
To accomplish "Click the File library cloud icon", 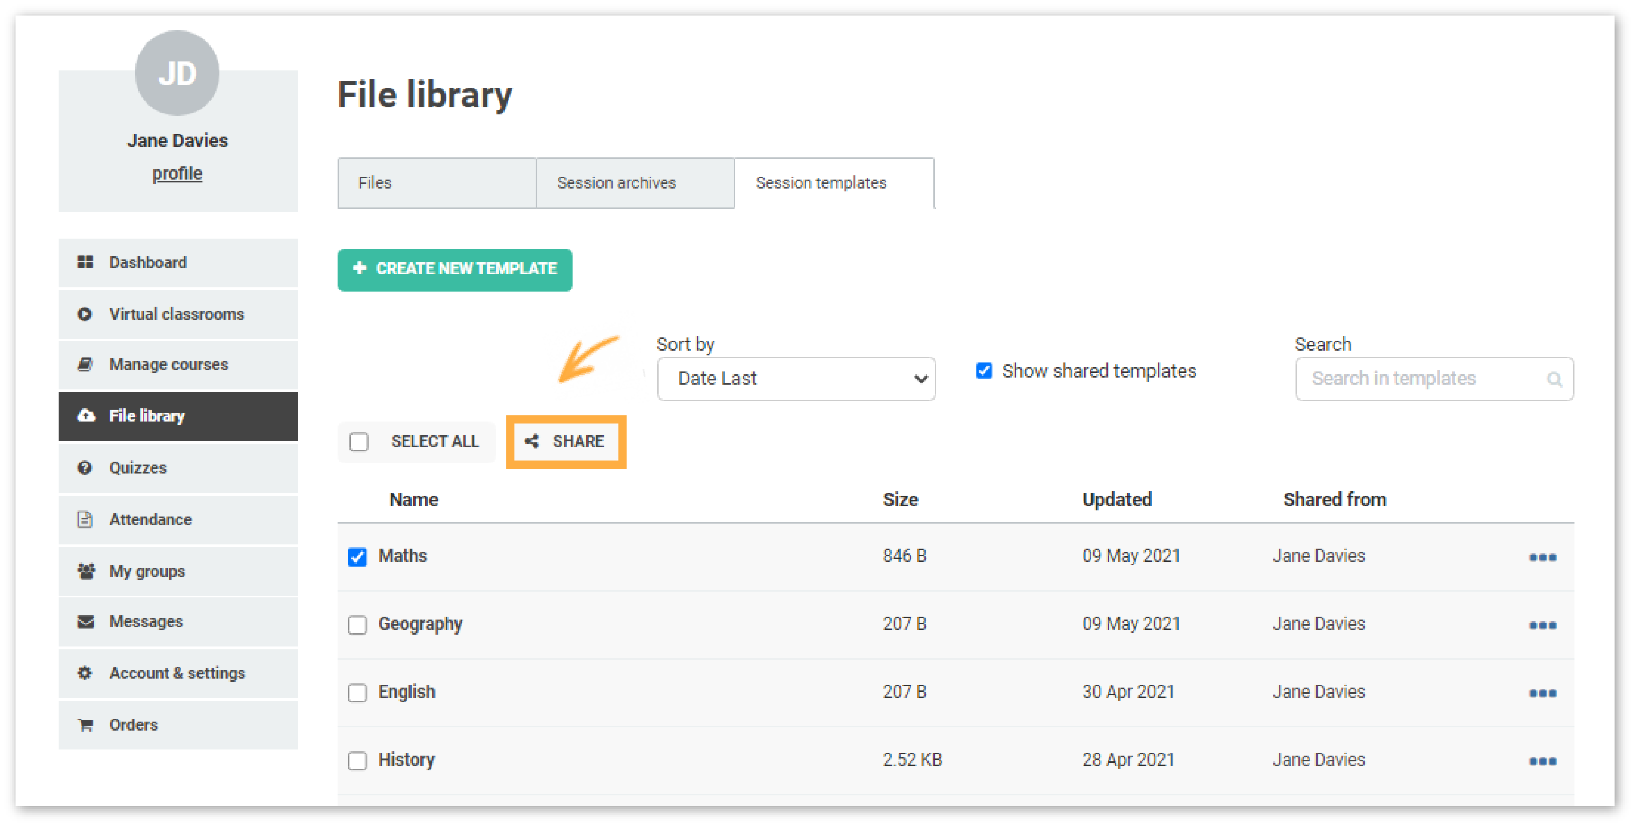I will [86, 415].
